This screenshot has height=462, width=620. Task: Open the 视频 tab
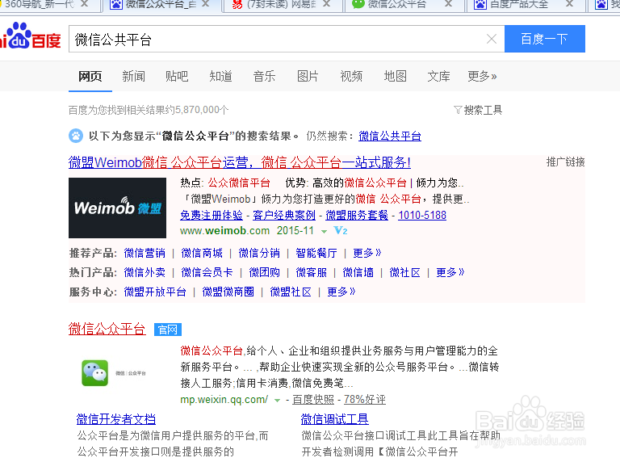click(351, 77)
